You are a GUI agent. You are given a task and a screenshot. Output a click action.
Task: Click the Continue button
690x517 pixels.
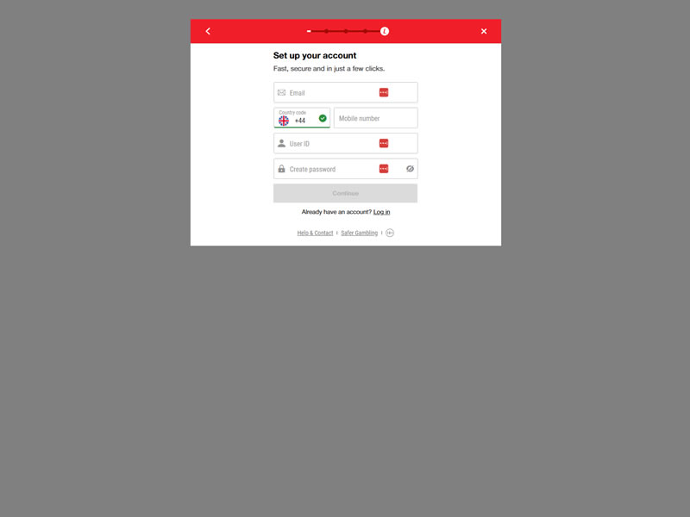(x=346, y=193)
